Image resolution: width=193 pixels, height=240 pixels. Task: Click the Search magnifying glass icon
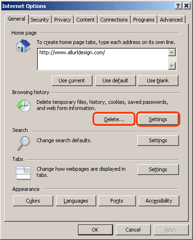(x=24, y=143)
